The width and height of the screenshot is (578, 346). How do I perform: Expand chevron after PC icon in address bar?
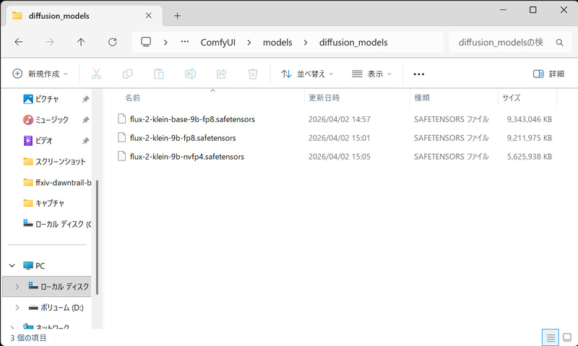[x=165, y=43]
